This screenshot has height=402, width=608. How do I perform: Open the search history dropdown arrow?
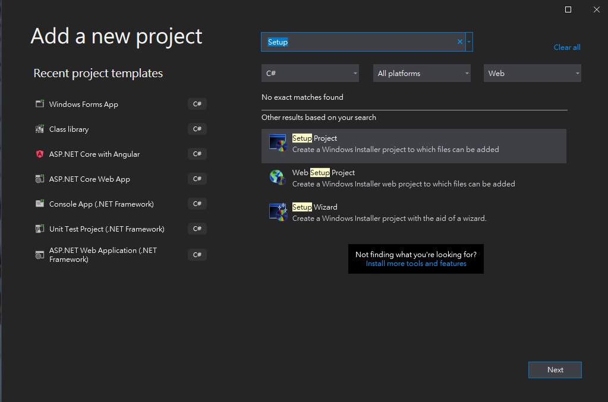(469, 42)
